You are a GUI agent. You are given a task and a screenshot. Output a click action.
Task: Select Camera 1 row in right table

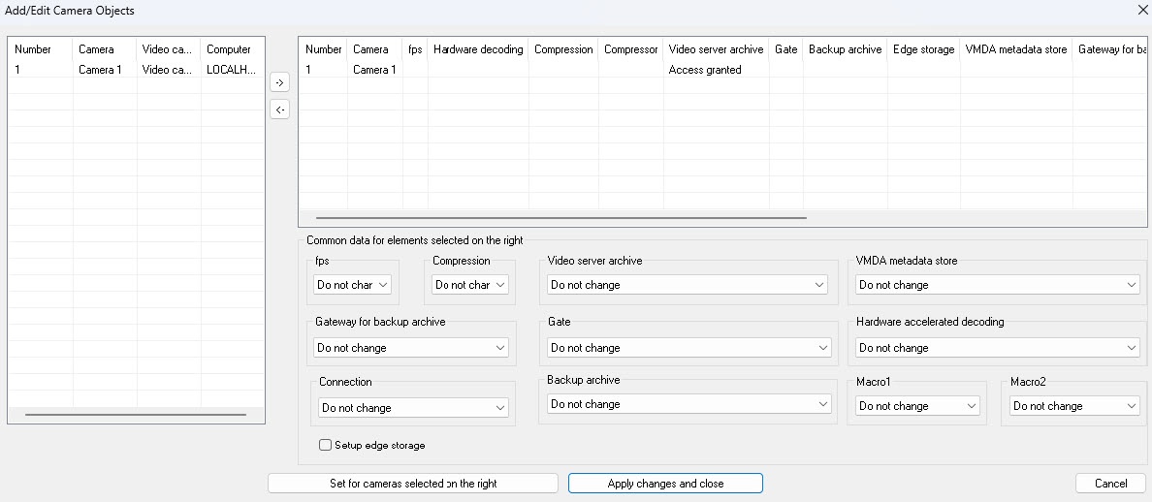coord(374,70)
